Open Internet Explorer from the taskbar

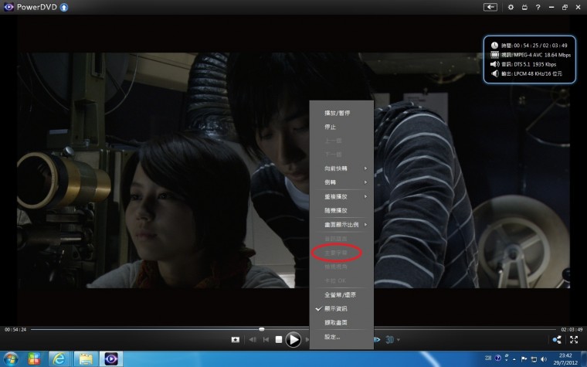point(59,359)
